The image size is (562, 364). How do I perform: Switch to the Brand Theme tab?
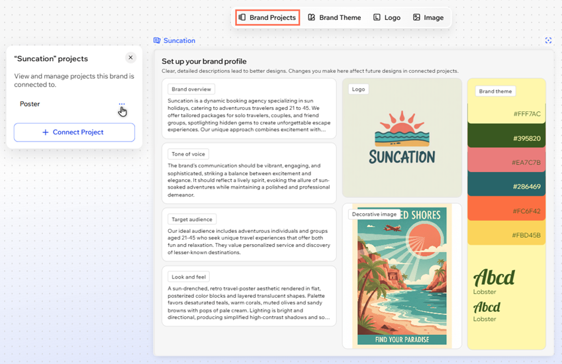click(334, 18)
